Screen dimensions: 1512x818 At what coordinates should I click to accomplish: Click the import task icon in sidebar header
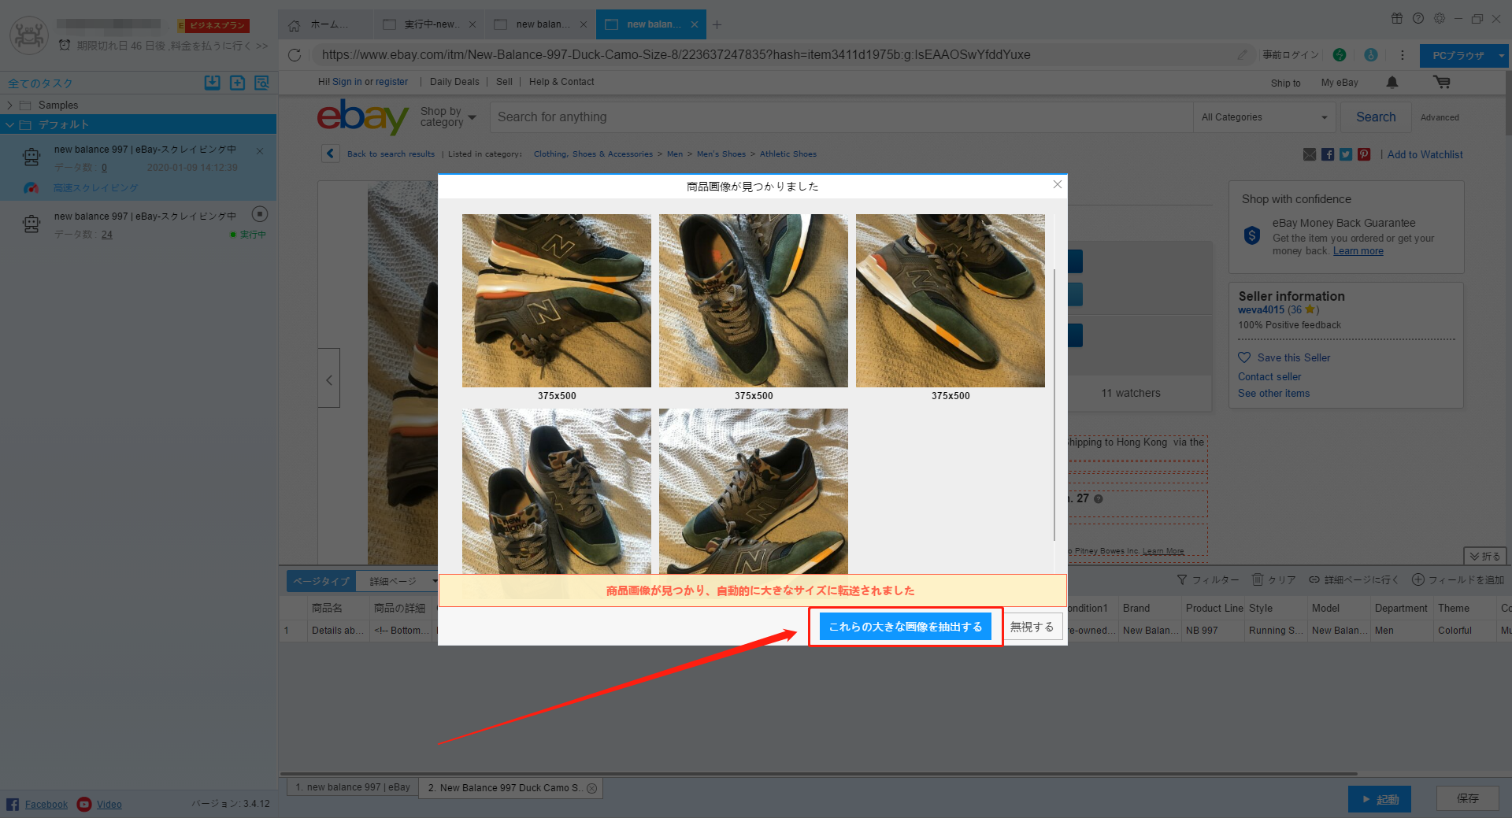coord(212,83)
